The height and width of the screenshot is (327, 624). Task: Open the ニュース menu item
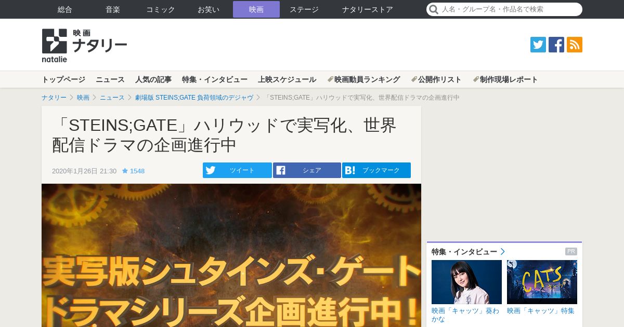click(x=110, y=79)
